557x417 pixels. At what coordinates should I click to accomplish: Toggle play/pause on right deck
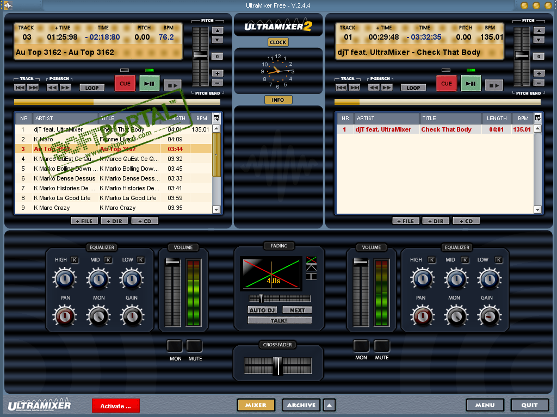click(x=471, y=84)
